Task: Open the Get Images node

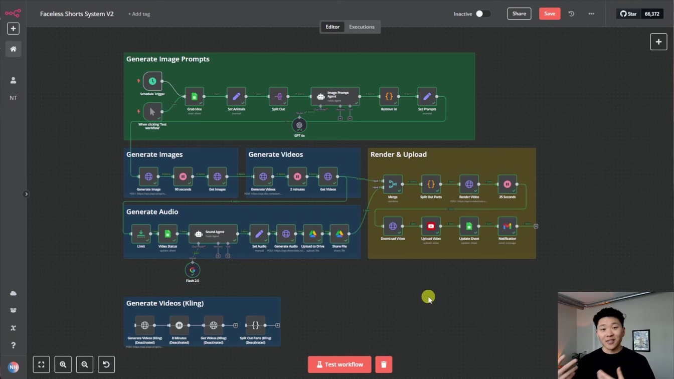Action: point(217,176)
